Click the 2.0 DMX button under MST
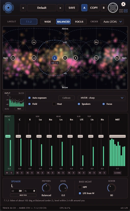Screen dimensions: 130x211 click(x=117, y=173)
